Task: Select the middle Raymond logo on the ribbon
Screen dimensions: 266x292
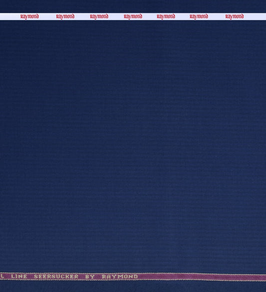Action: (133, 16)
